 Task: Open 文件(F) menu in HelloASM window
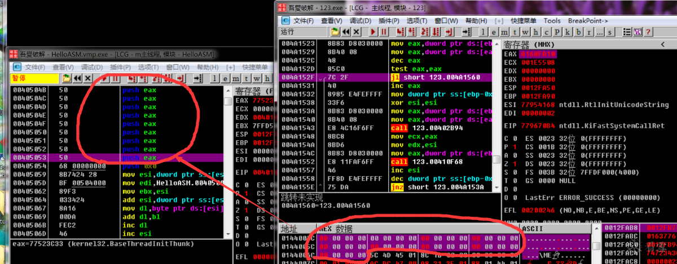point(35,67)
